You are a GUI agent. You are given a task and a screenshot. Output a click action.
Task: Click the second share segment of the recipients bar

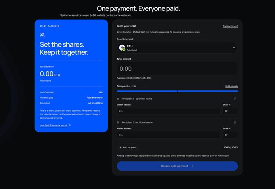pos(207,91)
